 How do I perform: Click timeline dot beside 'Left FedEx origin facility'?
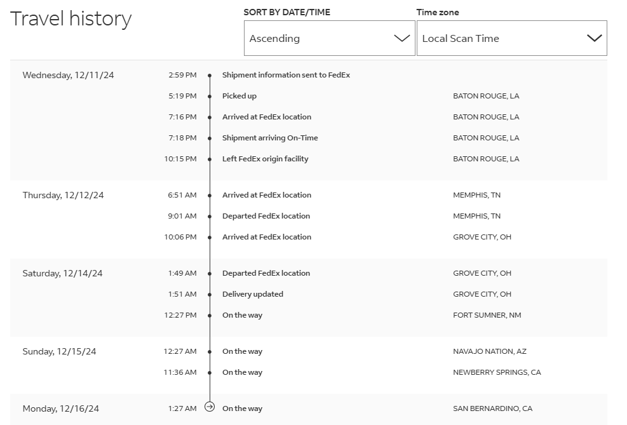pyautogui.click(x=210, y=159)
